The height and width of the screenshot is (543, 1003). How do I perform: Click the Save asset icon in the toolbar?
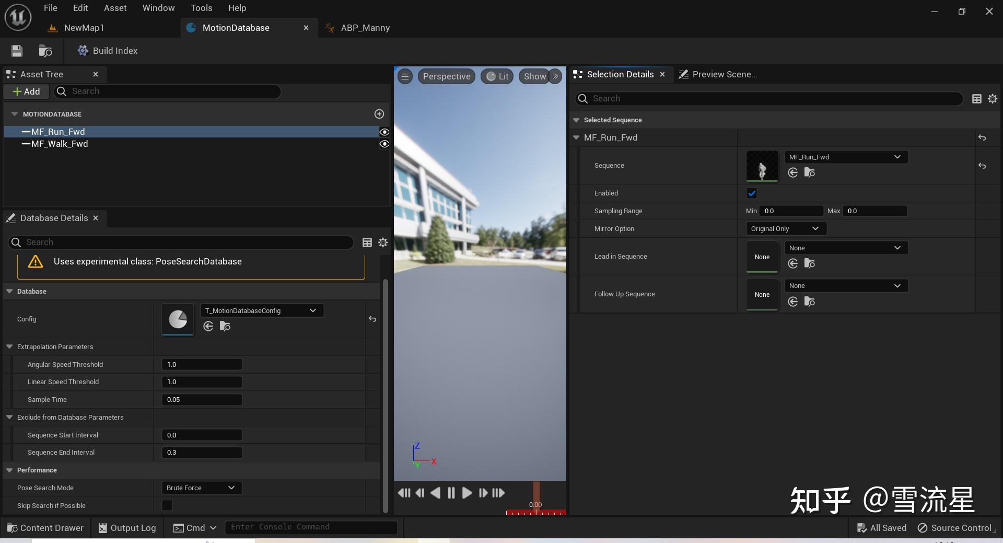(x=17, y=51)
